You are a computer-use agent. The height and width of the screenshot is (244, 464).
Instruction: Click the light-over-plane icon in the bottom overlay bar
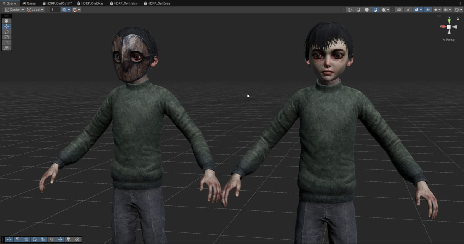43,239
